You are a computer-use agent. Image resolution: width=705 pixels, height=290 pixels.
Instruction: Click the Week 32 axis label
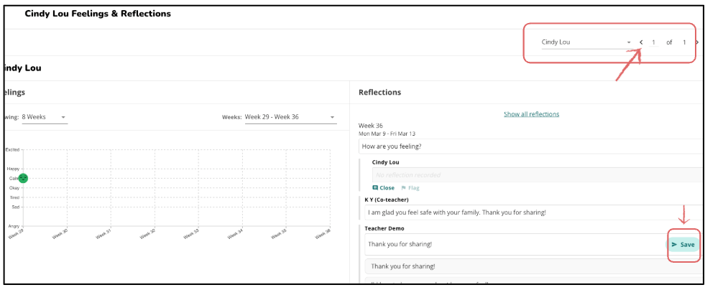coord(147,235)
